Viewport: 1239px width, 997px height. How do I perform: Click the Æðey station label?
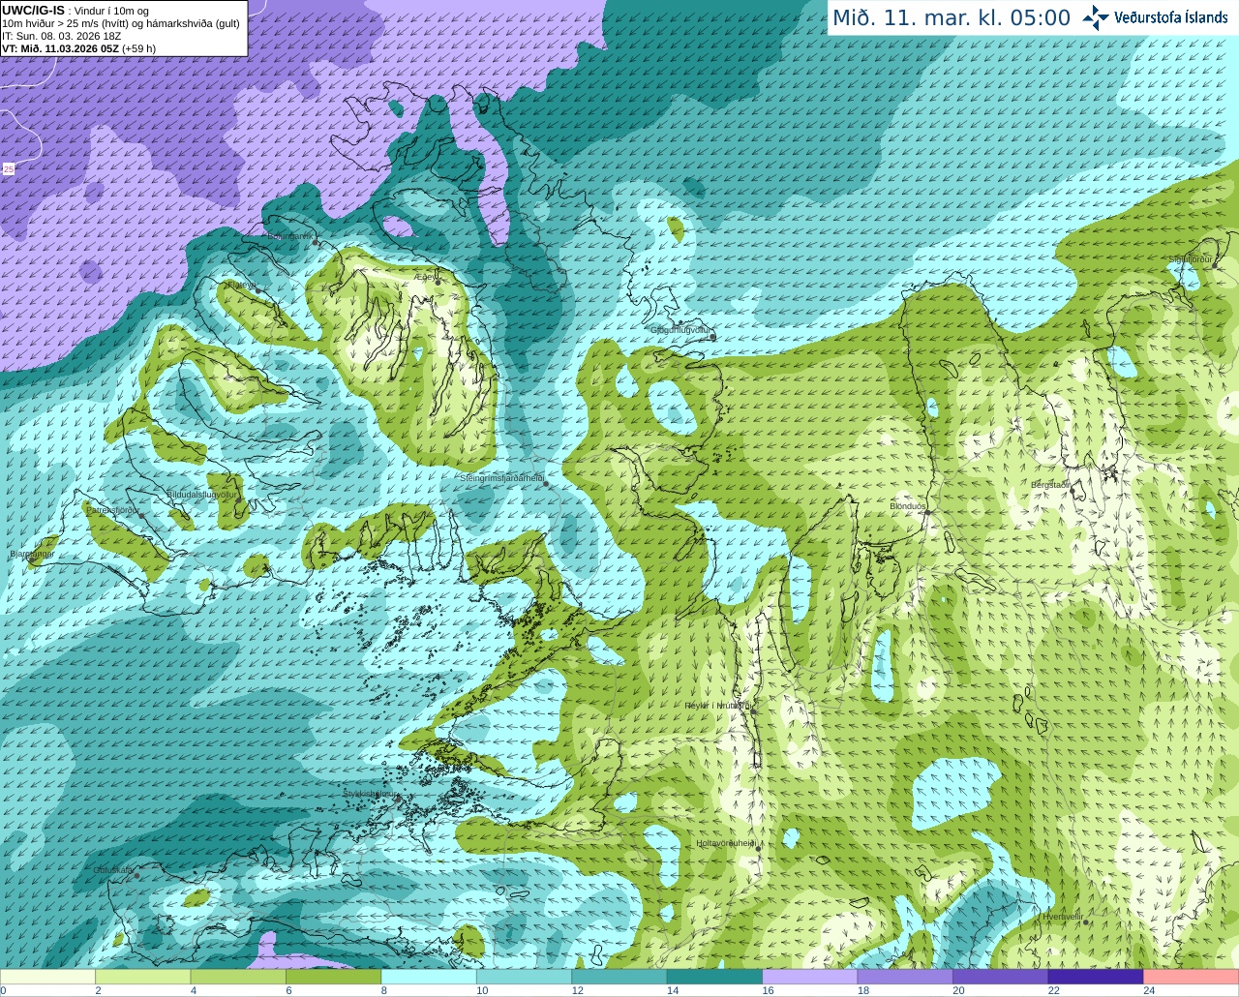tap(424, 276)
